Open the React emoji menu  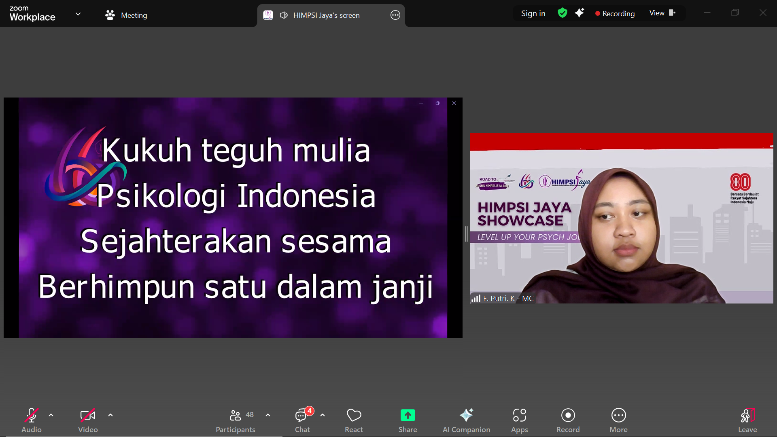(354, 420)
